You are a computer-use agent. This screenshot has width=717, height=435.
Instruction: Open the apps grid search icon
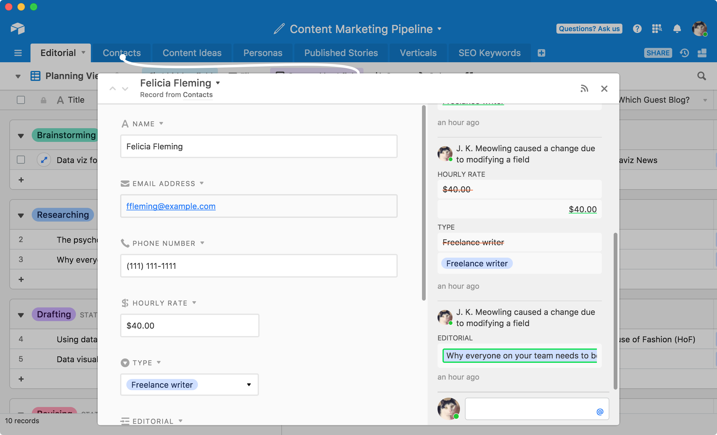(657, 29)
